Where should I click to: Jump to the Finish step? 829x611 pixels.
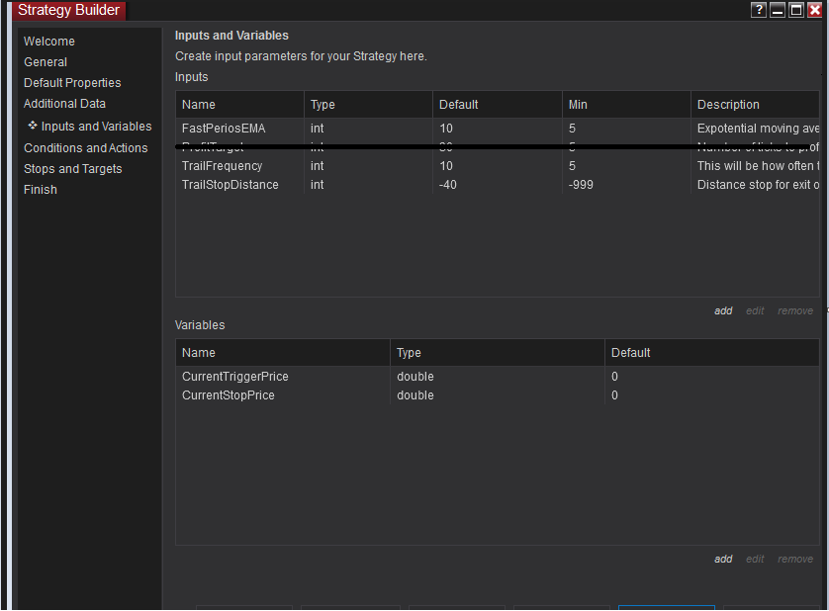[x=41, y=190]
